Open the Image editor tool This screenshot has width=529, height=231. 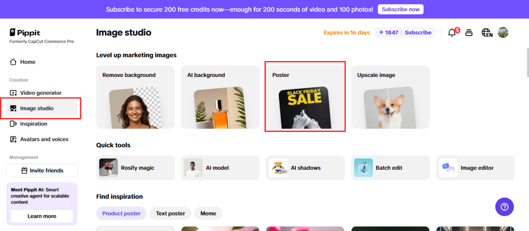pyautogui.click(x=475, y=168)
